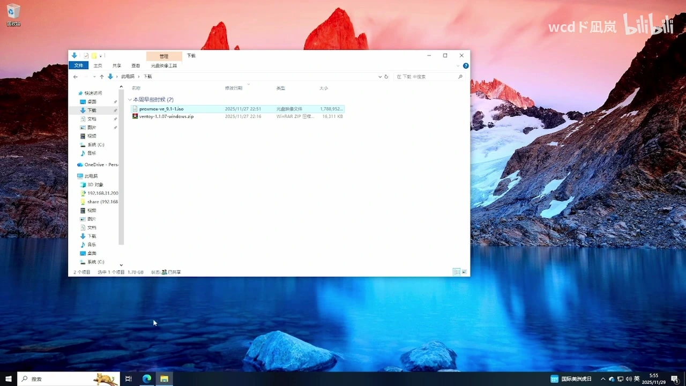Open the 光盘映像工具 ribbon tab
The height and width of the screenshot is (386, 686).
coord(164,65)
